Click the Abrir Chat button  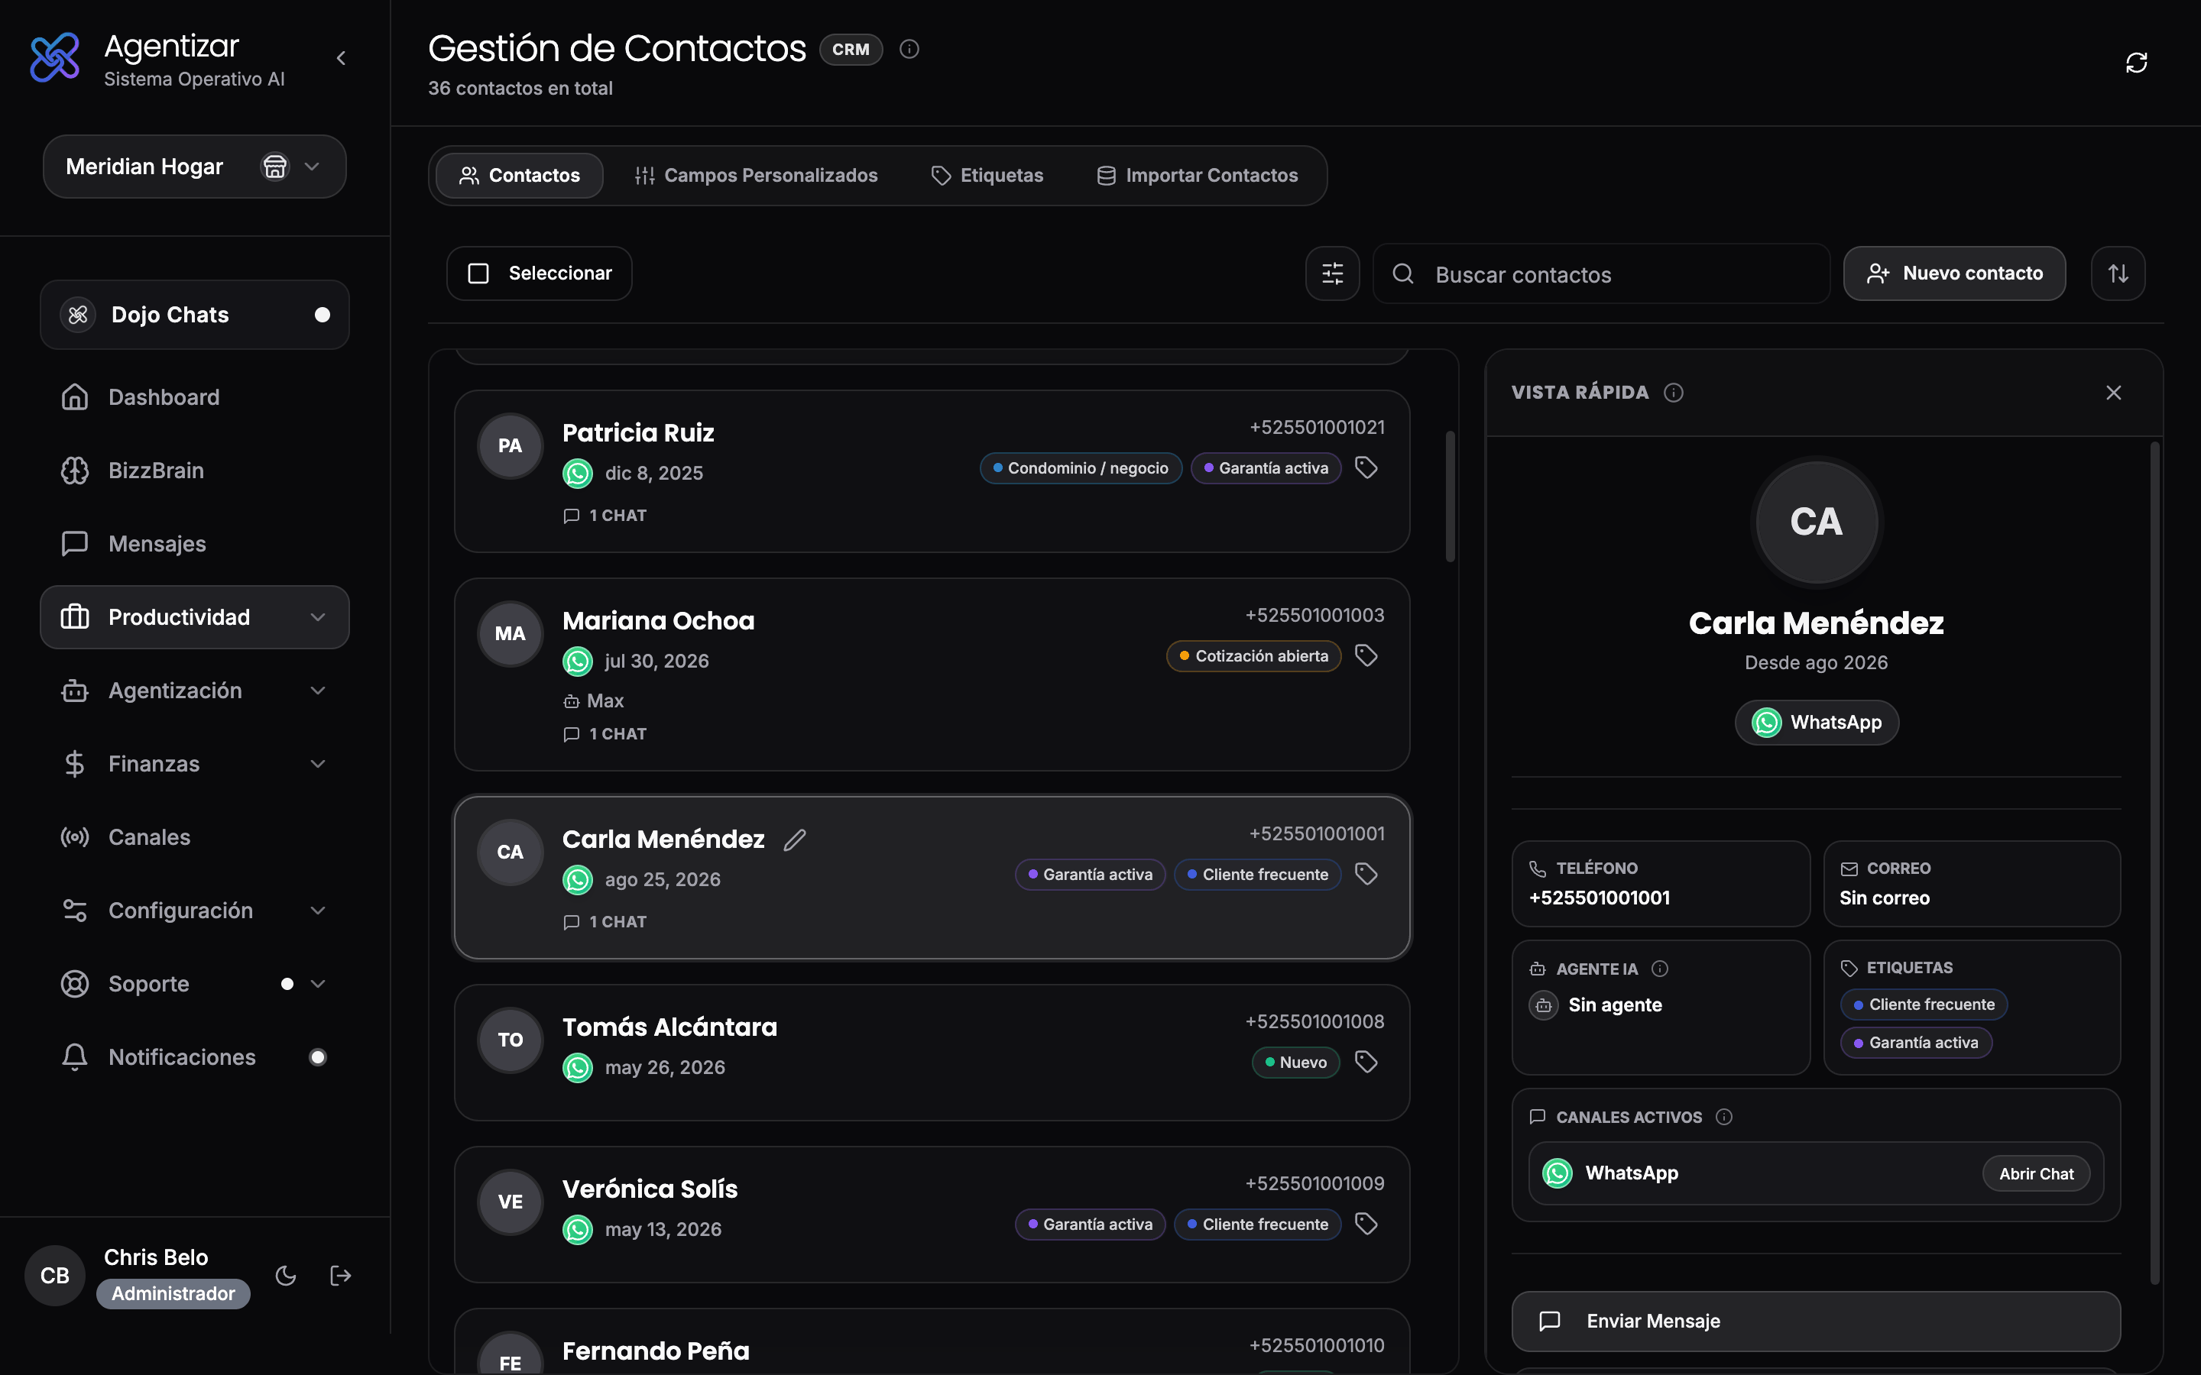coord(2037,1174)
